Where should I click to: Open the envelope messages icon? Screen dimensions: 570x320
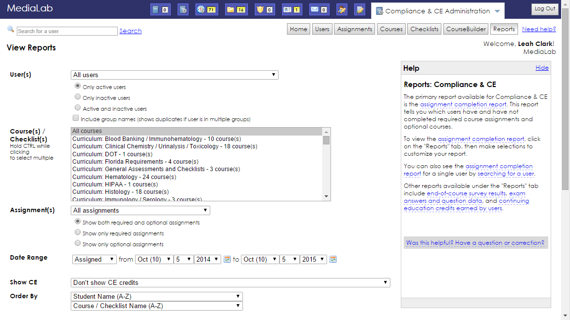coord(319,9)
